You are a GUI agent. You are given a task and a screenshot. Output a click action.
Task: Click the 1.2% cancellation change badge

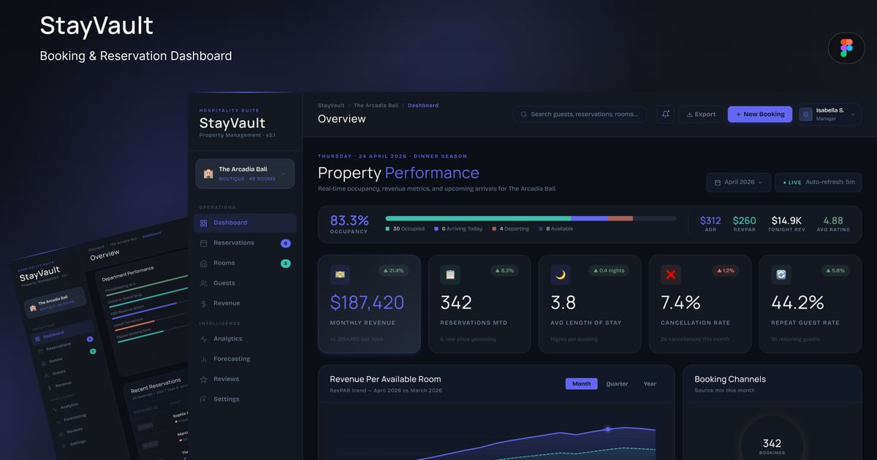coord(726,270)
